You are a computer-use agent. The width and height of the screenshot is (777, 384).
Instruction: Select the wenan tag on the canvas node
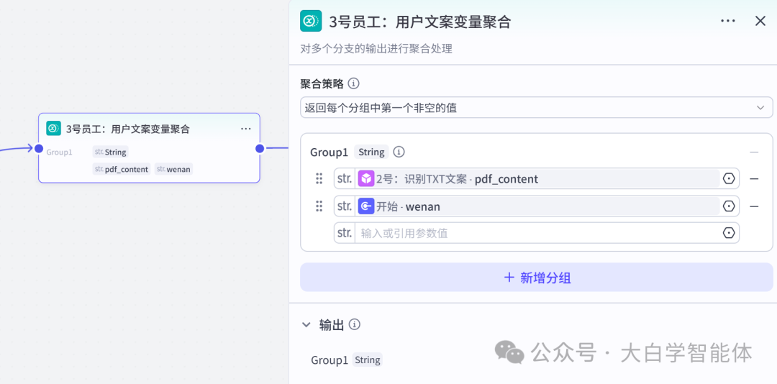(x=173, y=170)
